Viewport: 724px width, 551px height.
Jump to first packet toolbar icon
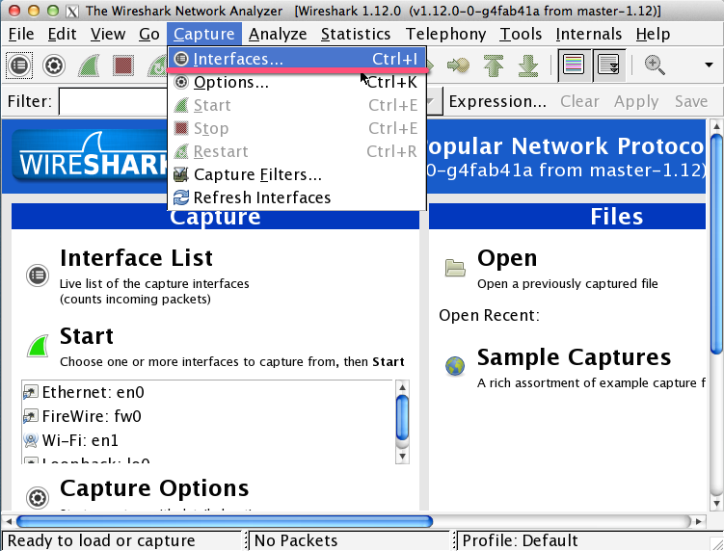(494, 66)
